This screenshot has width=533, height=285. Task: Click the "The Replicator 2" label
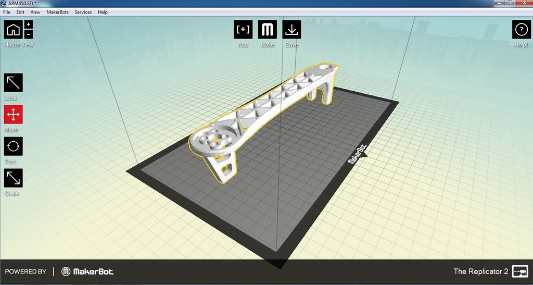point(480,271)
